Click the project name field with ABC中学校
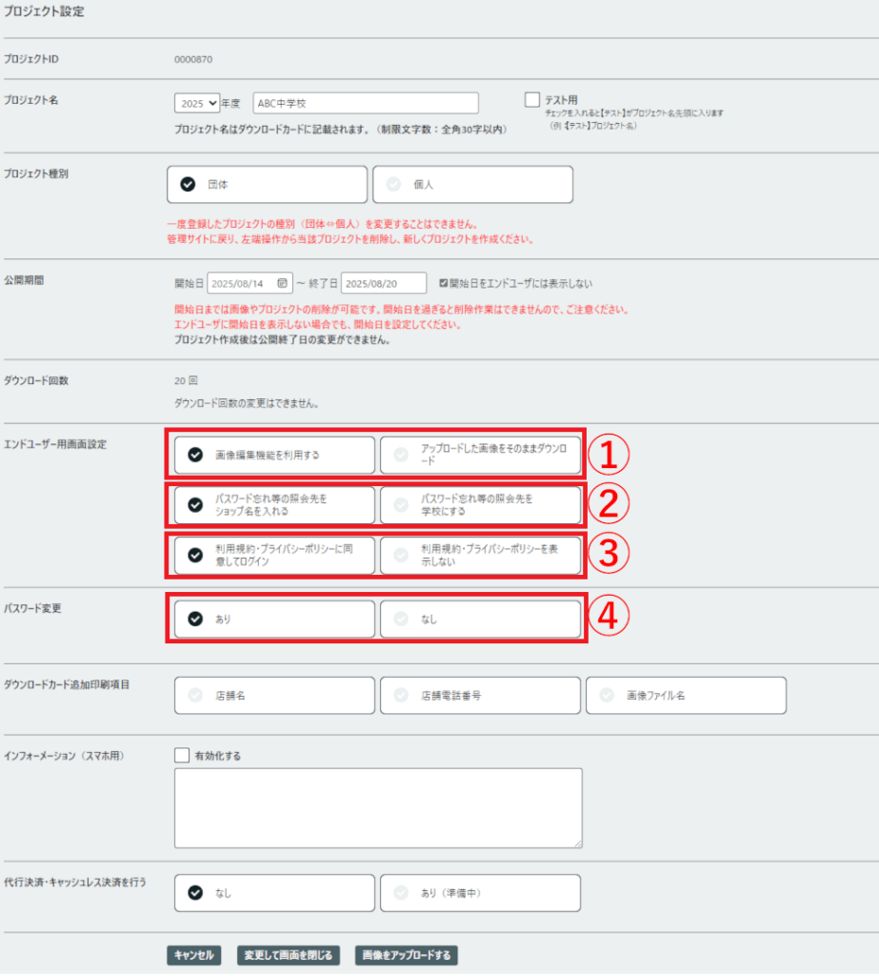 [x=366, y=104]
